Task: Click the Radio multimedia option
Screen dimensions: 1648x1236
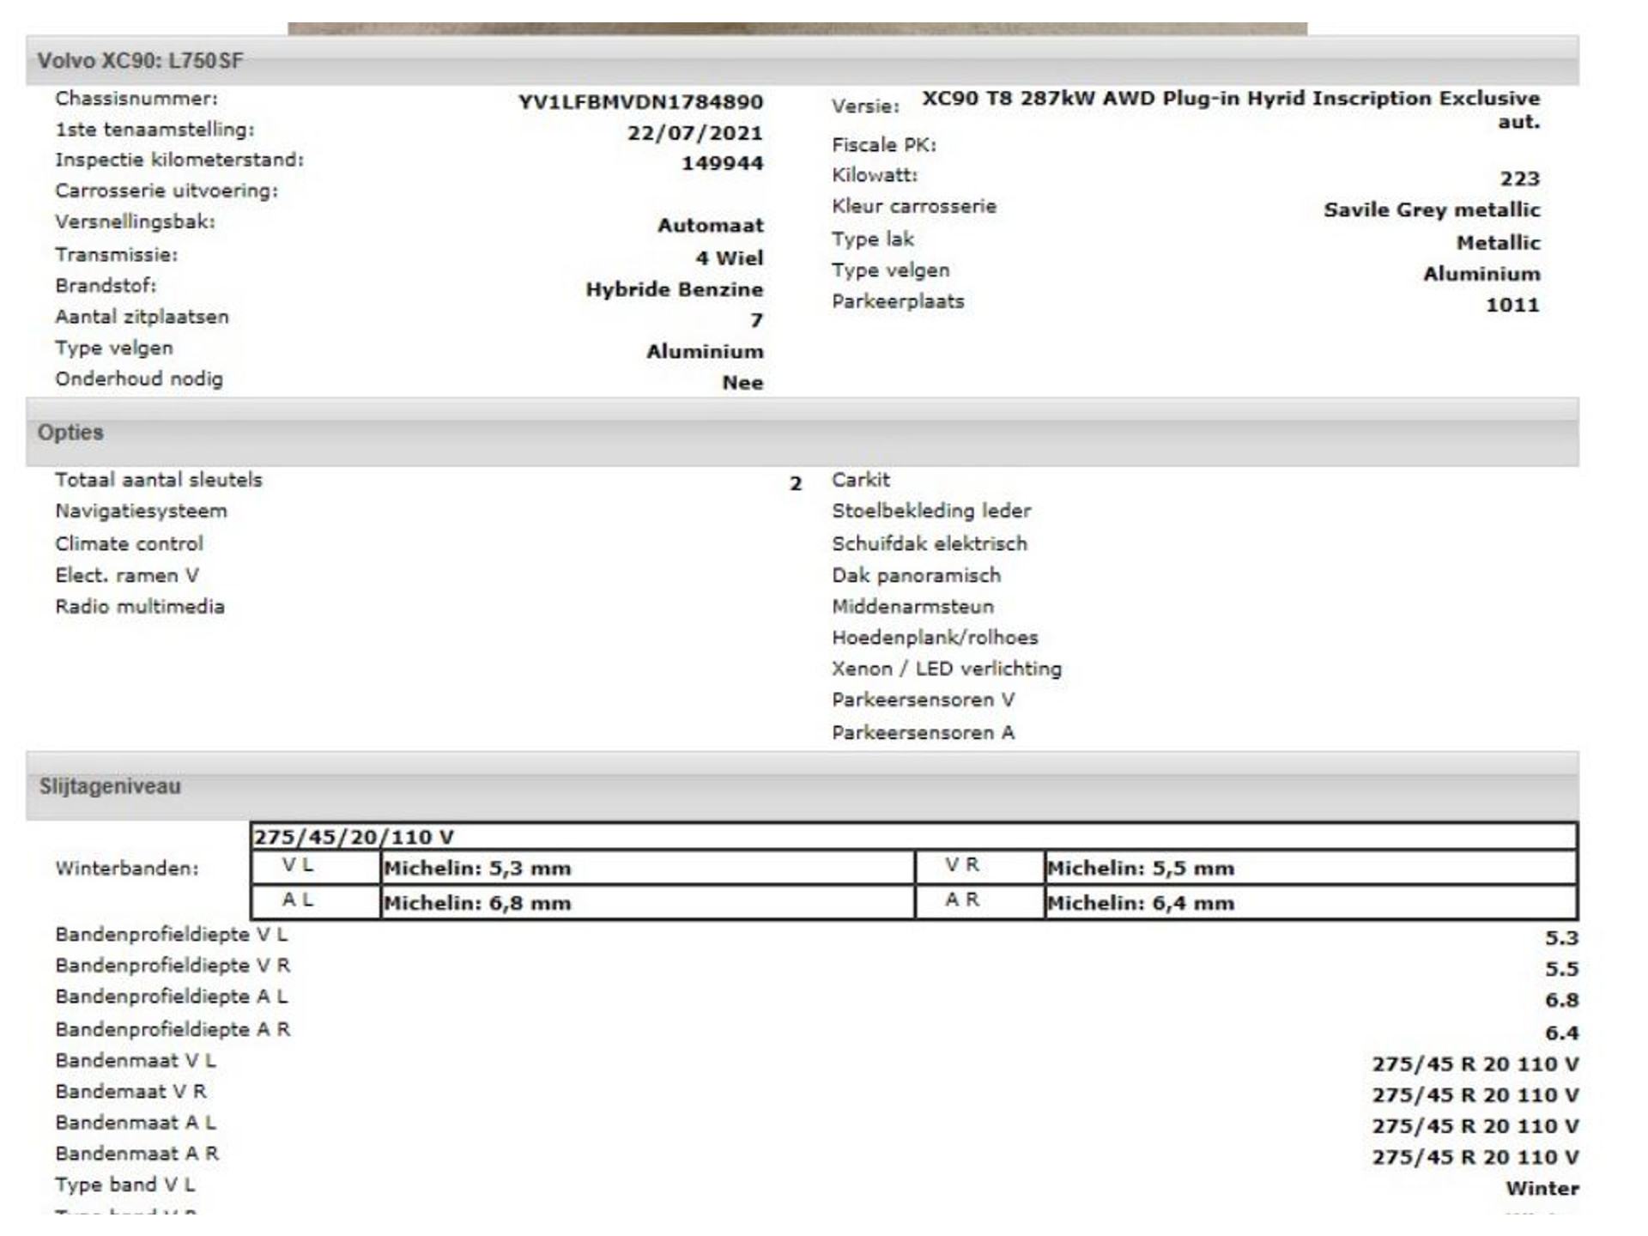Action: pos(140,607)
